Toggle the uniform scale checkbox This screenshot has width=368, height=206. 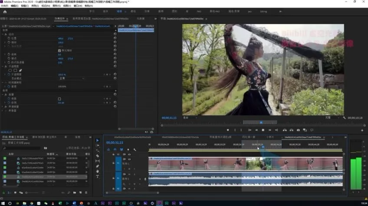(59, 51)
